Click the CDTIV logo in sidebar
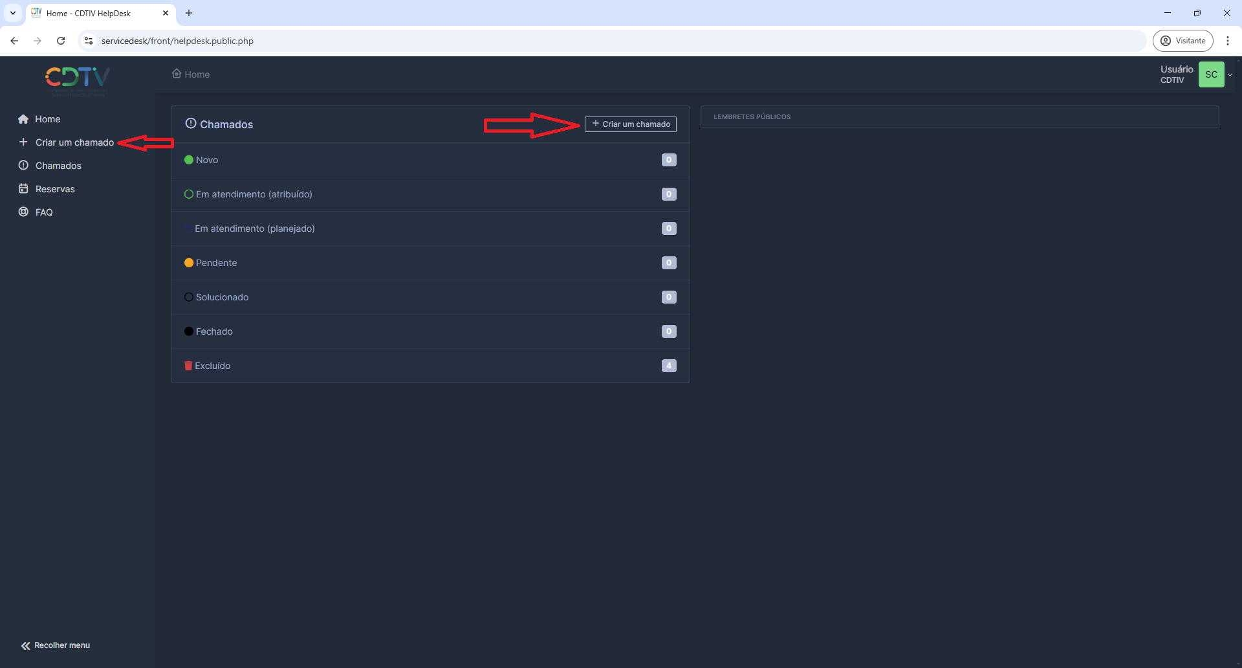This screenshot has width=1242, height=668. tap(78, 79)
